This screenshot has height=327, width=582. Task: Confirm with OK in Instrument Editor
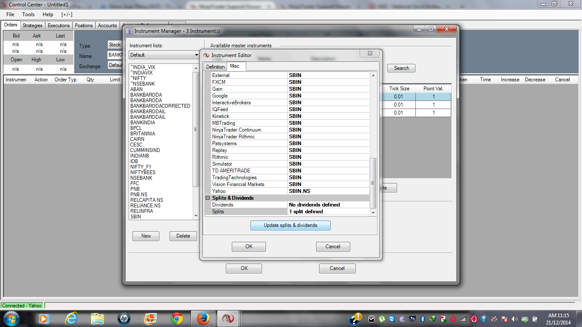coord(249,247)
